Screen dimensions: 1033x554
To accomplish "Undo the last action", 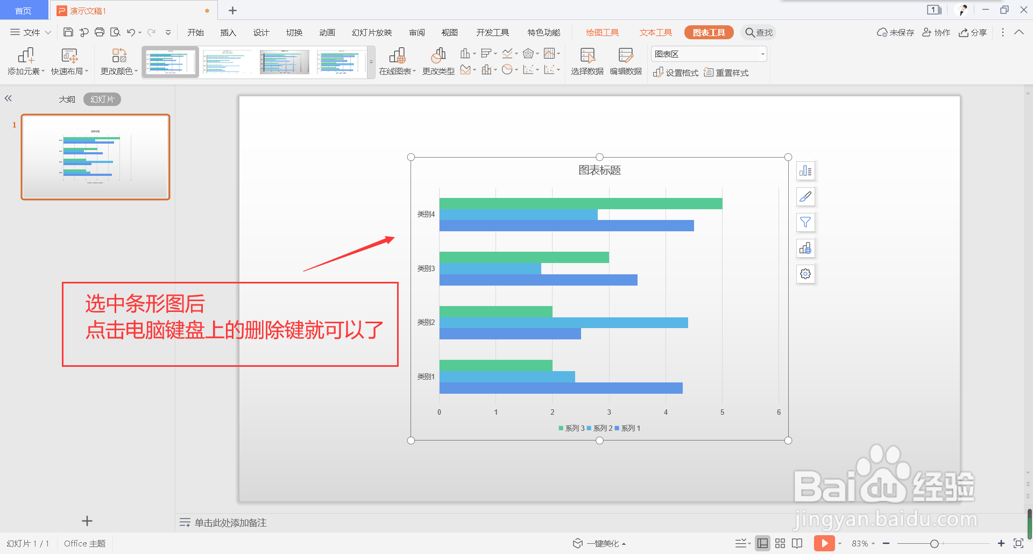I will click(131, 32).
